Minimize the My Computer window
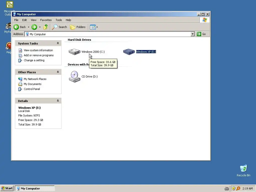This screenshot has width=256, height=192. [199, 14]
